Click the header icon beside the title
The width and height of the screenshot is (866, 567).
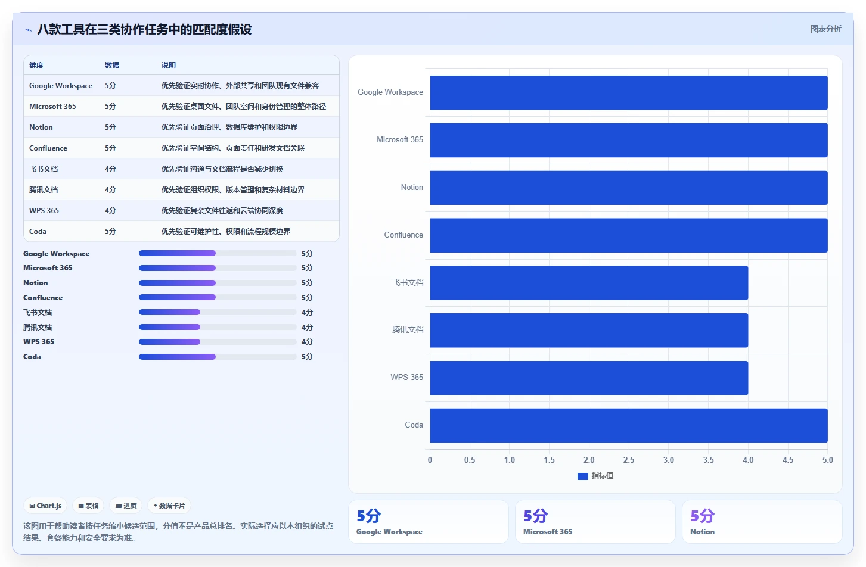coord(28,30)
